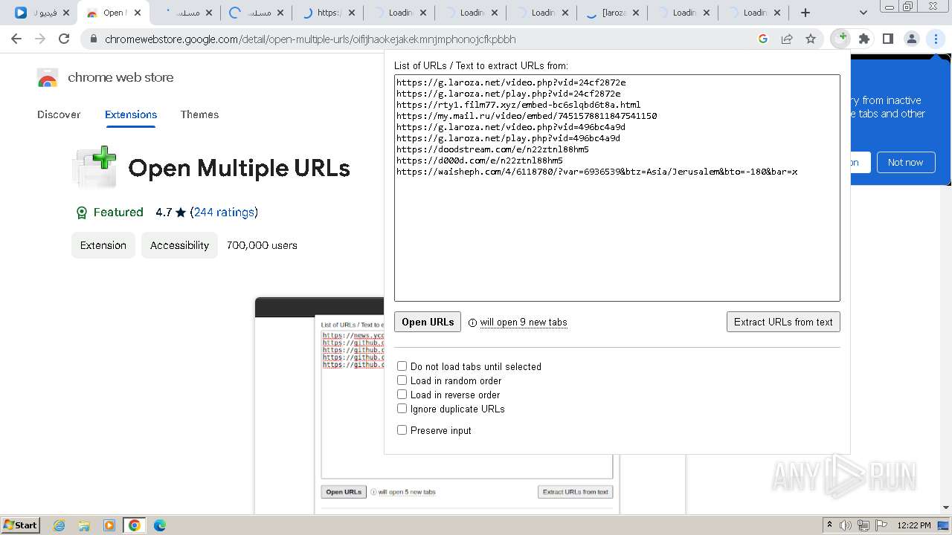Click the Open Multiple URLs extension icon

pos(840,39)
